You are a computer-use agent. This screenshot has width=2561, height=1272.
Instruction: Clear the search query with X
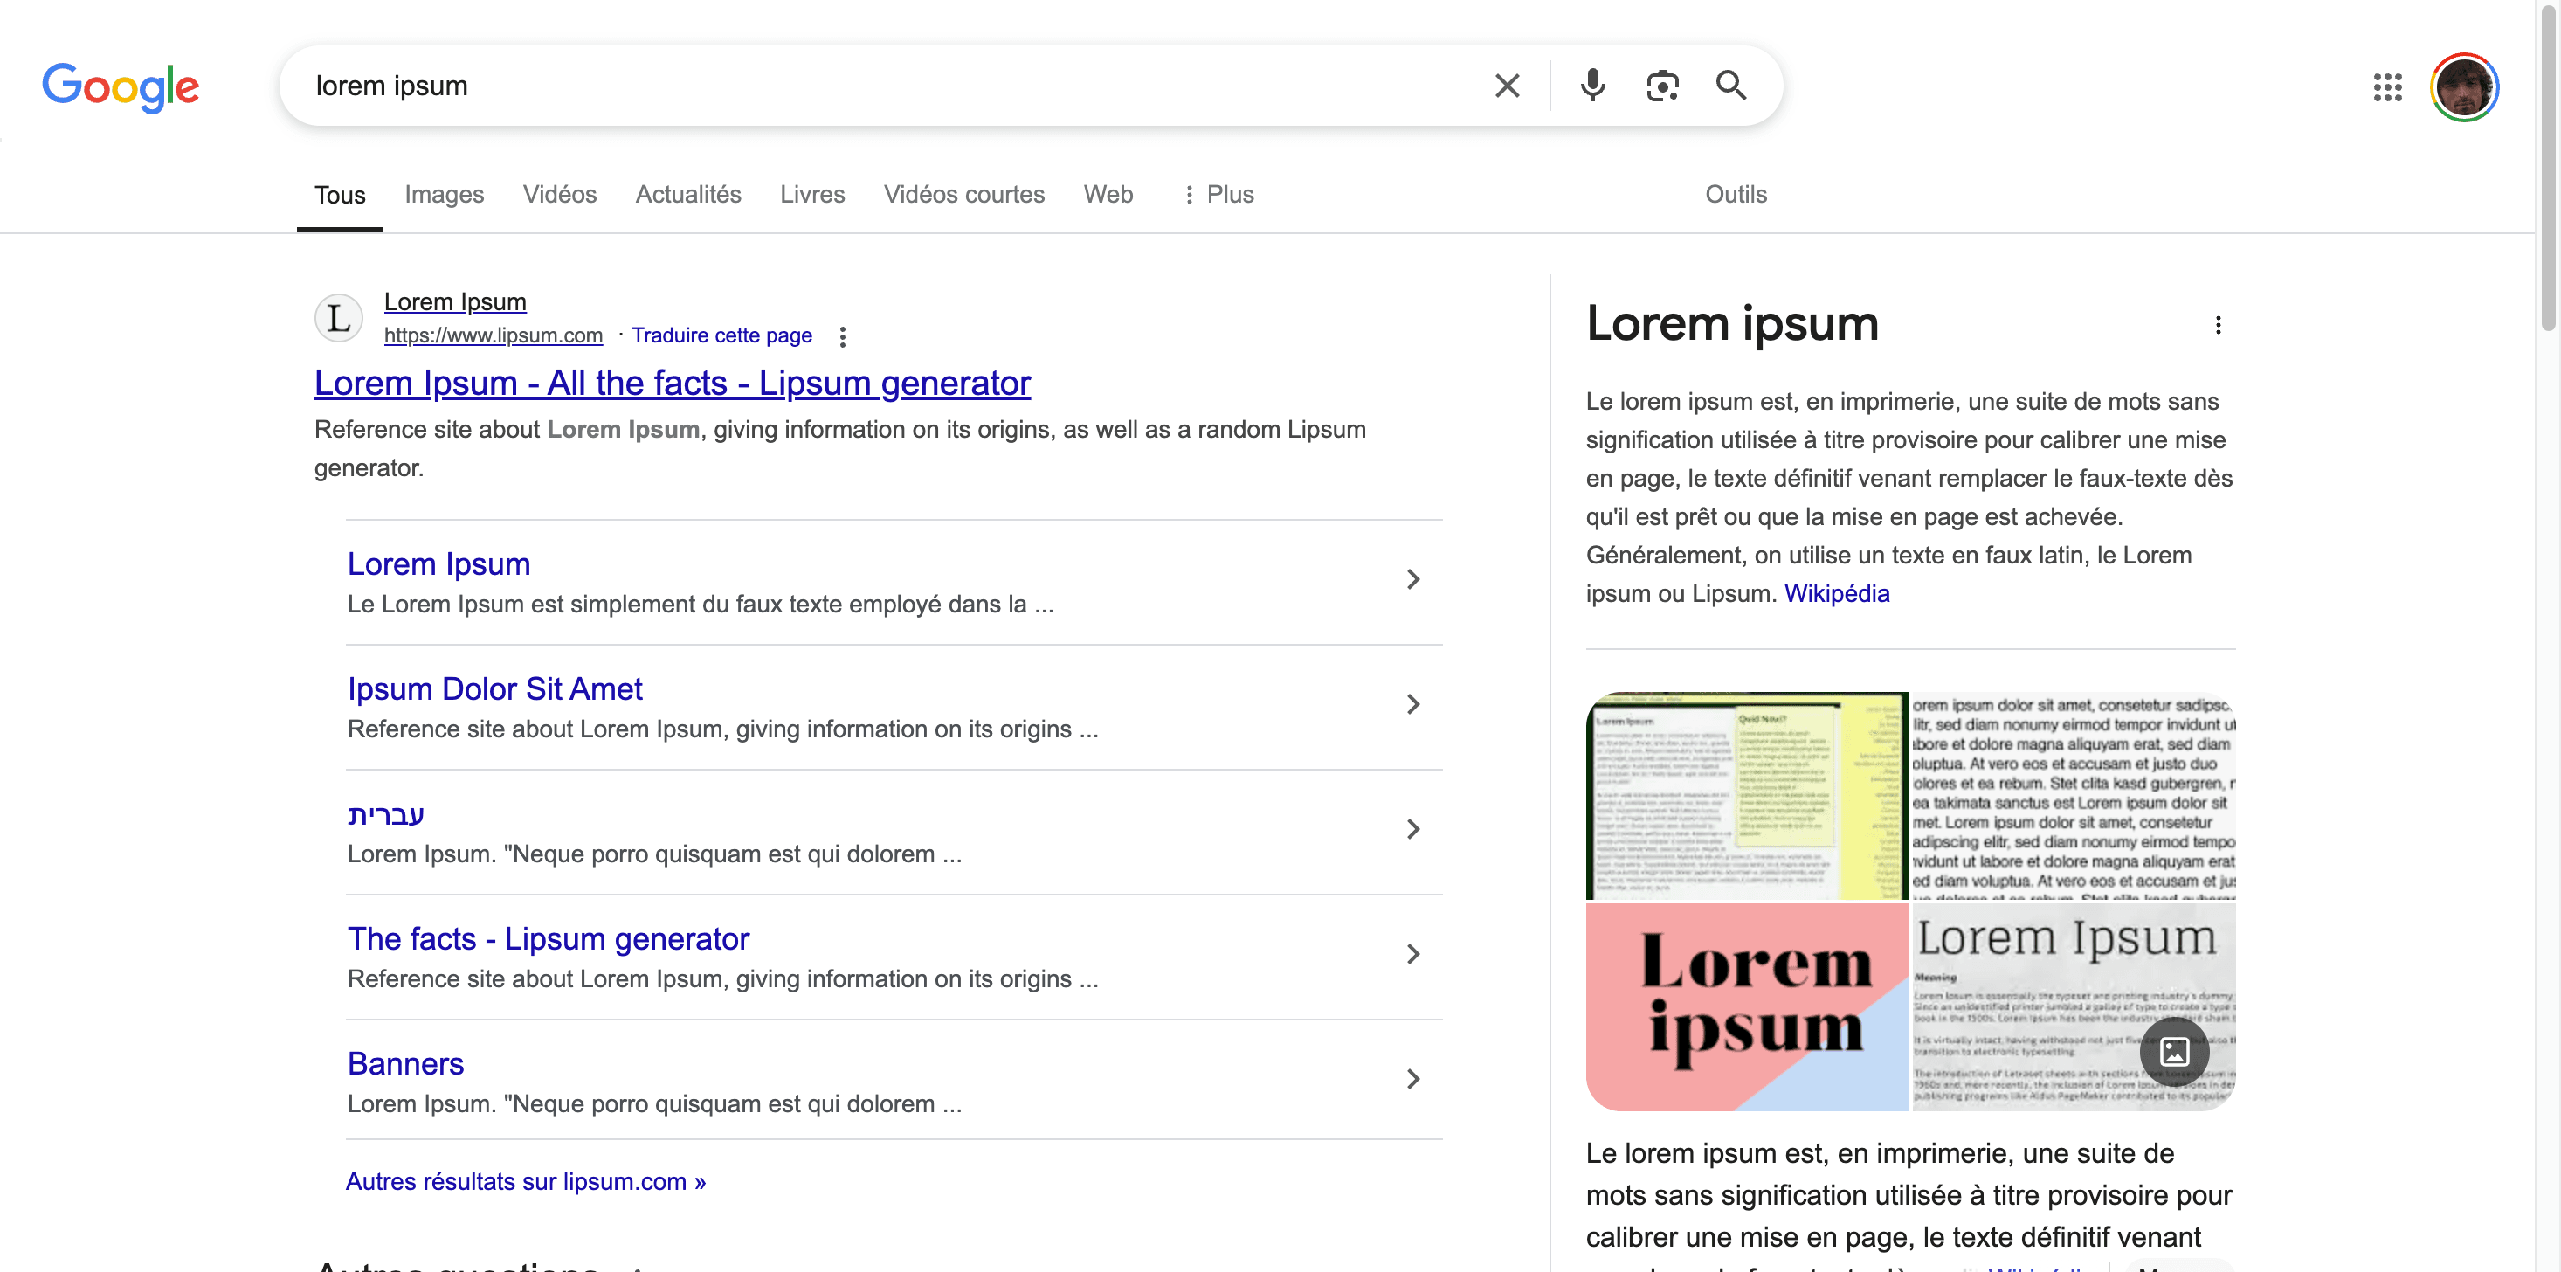coord(1508,86)
